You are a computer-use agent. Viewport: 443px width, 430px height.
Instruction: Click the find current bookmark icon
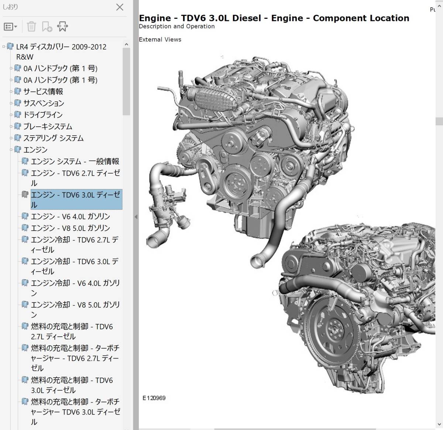tap(62, 27)
